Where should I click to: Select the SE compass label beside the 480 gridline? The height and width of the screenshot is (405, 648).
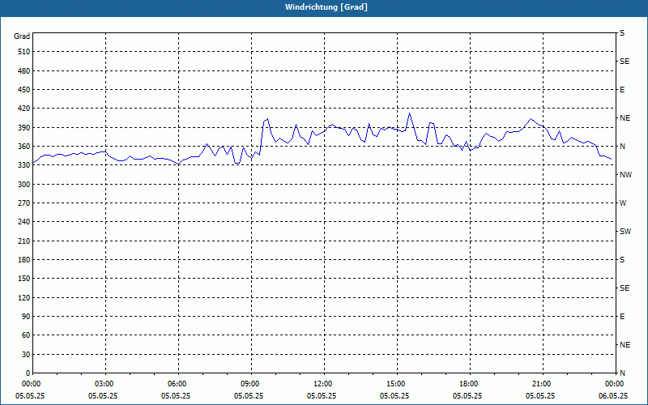(x=625, y=62)
